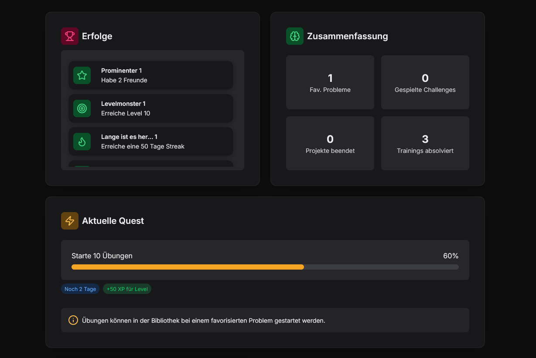The width and height of the screenshot is (536, 358).
Task: Click the Fav. Probleme summary tile
Action: pos(330,82)
